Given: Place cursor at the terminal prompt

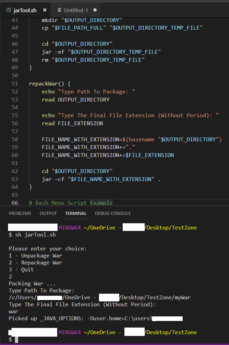Looking at the screenshot, I should (x=16, y=339).
